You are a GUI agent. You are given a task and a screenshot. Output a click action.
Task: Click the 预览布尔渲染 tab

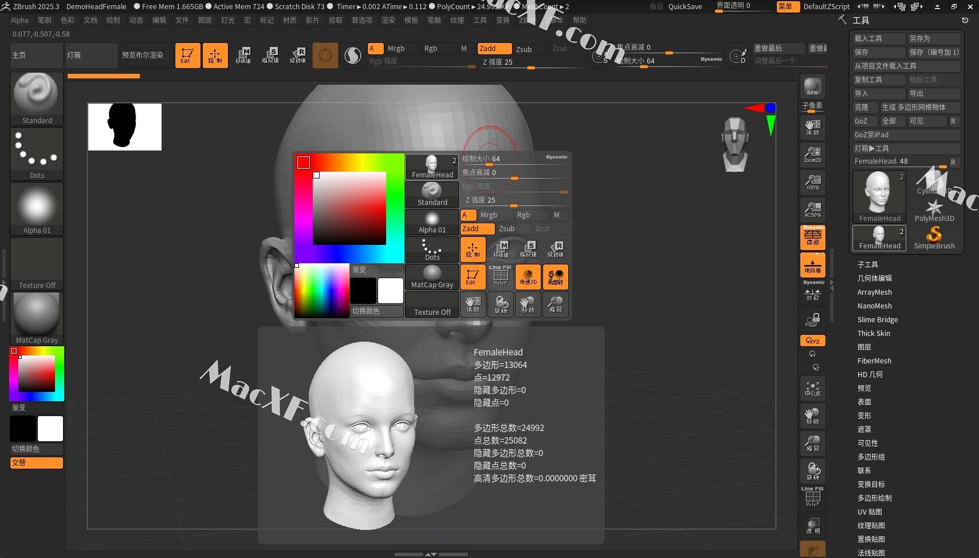coord(146,56)
